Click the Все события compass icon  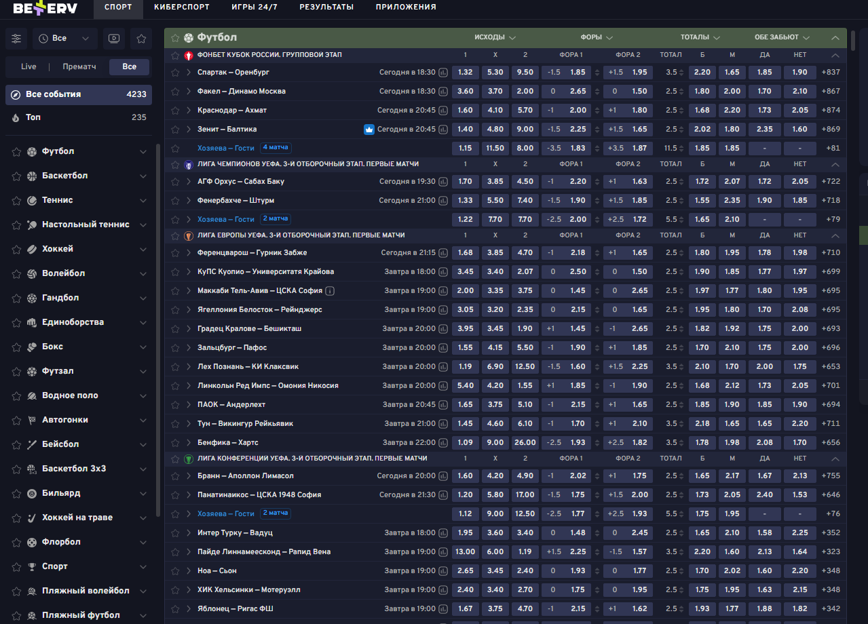(x=16, y=94)
